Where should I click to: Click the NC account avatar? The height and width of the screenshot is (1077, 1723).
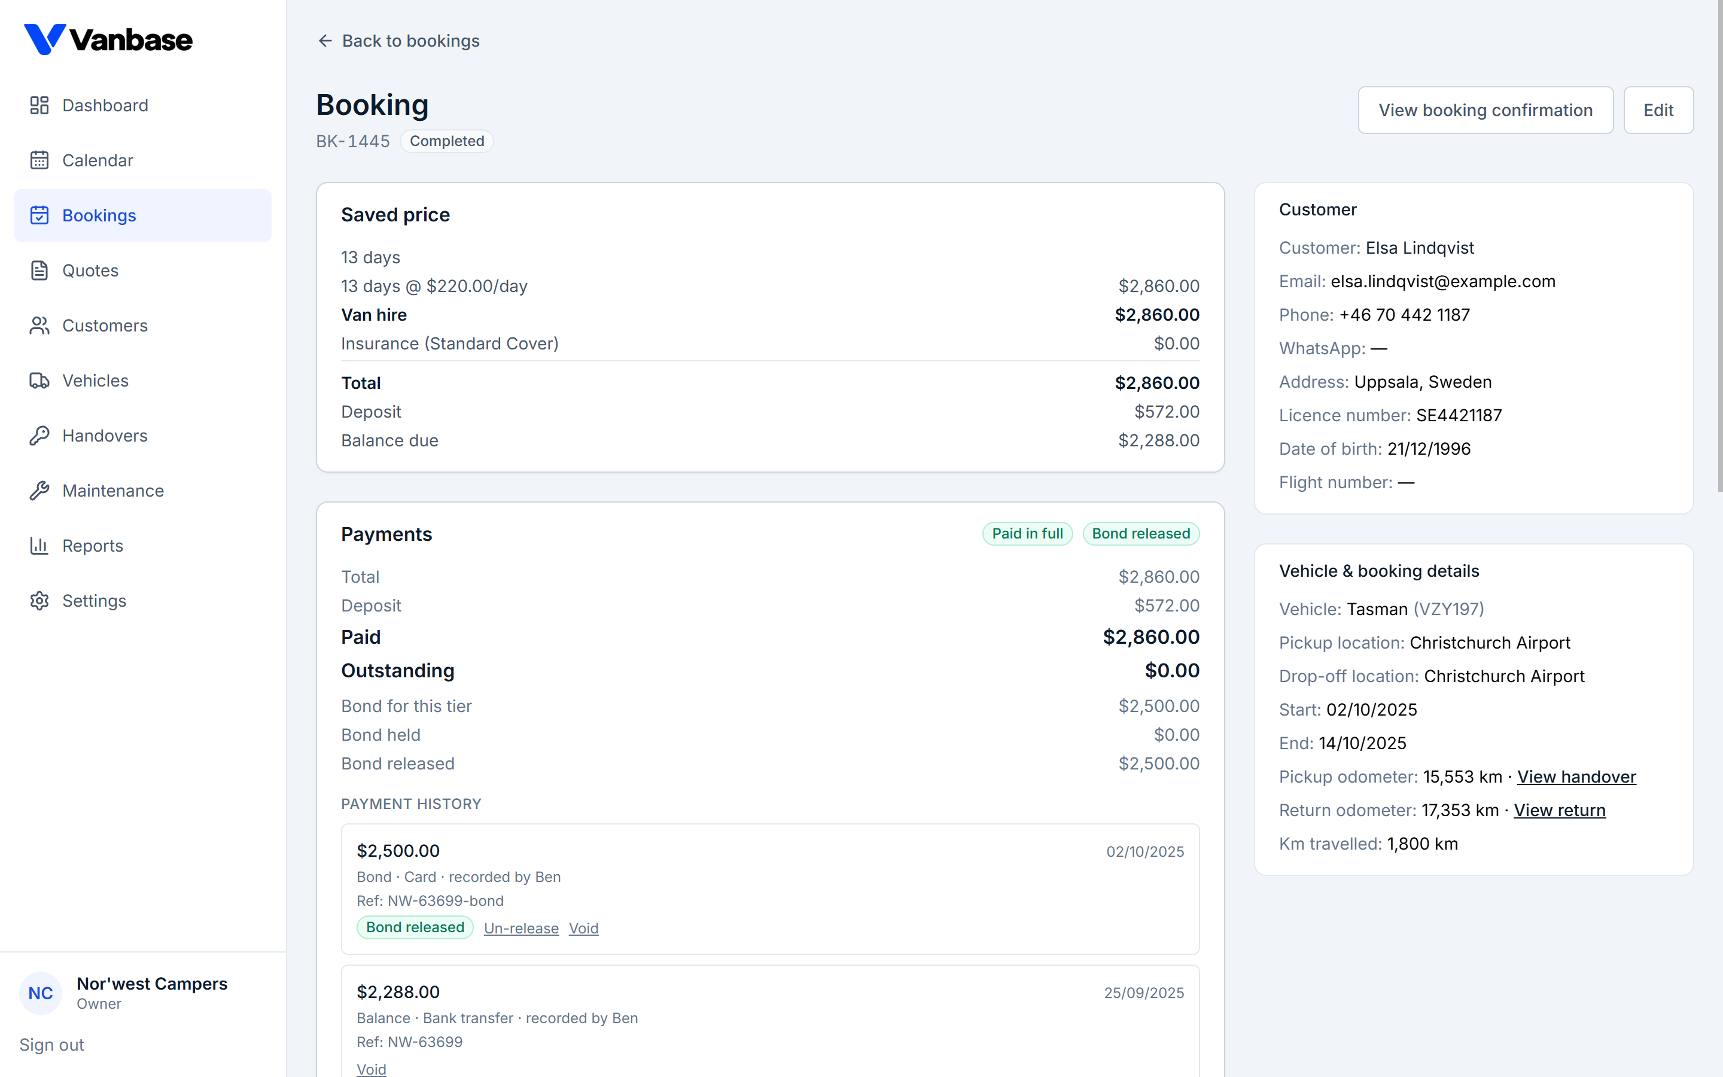pyautogui.click(x=41, y=993)
